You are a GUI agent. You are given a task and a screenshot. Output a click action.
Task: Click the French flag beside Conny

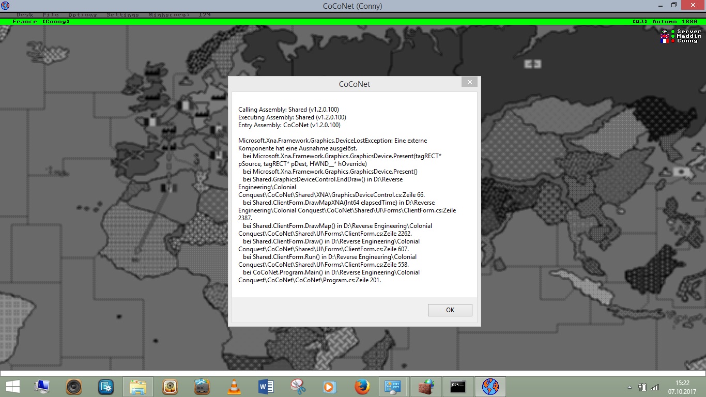pyautogui.click(x=665, y=41)
